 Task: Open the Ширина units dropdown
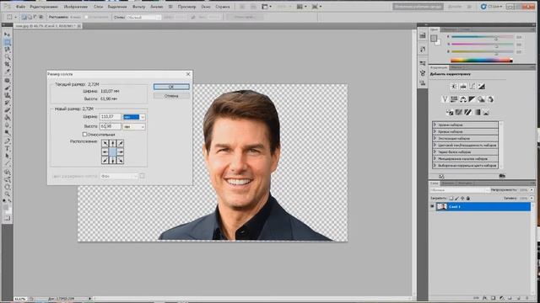point(134,117)
